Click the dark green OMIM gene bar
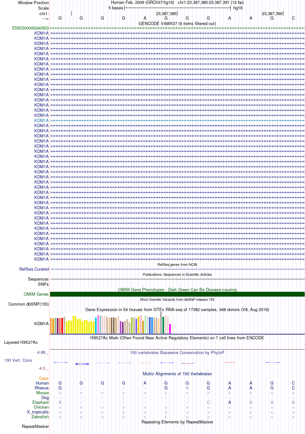Image resolution: width=305 pixels, height=434 pixels. tap(177, 294)
